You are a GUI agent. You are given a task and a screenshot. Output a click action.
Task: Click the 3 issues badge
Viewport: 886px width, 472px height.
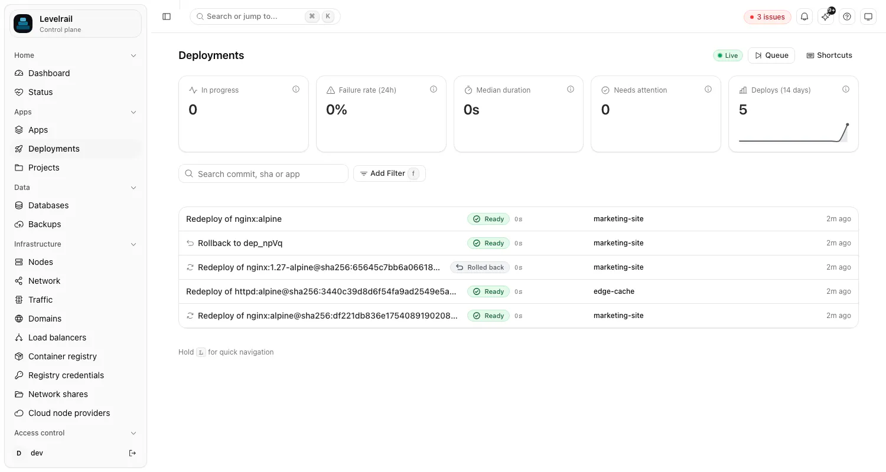pos(767,17)
